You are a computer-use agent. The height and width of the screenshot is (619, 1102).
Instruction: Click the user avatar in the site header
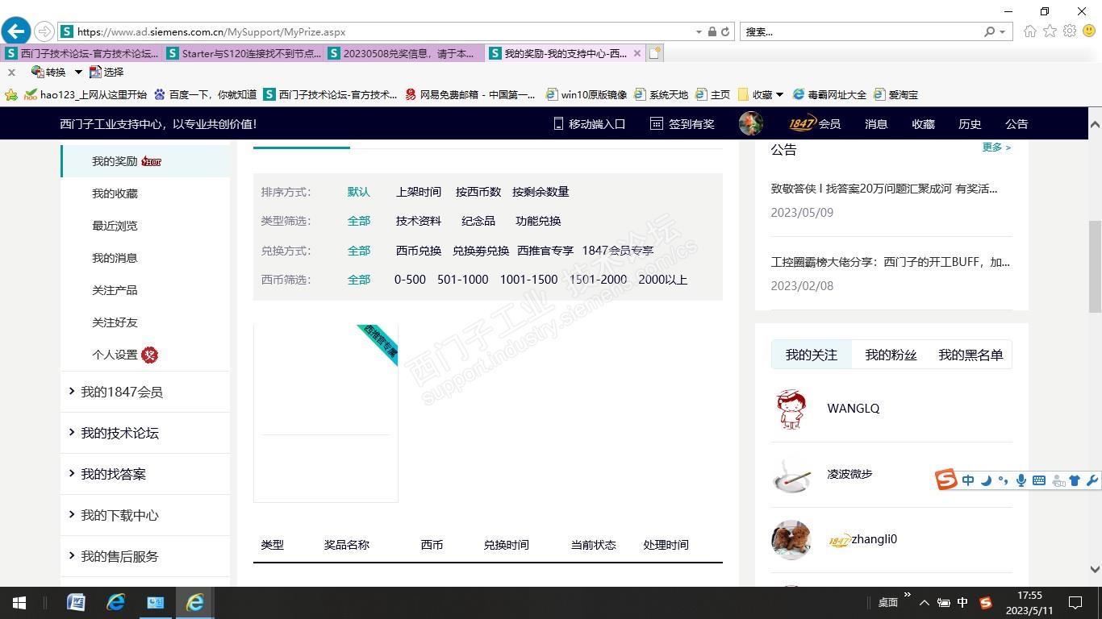click(751, 123)
